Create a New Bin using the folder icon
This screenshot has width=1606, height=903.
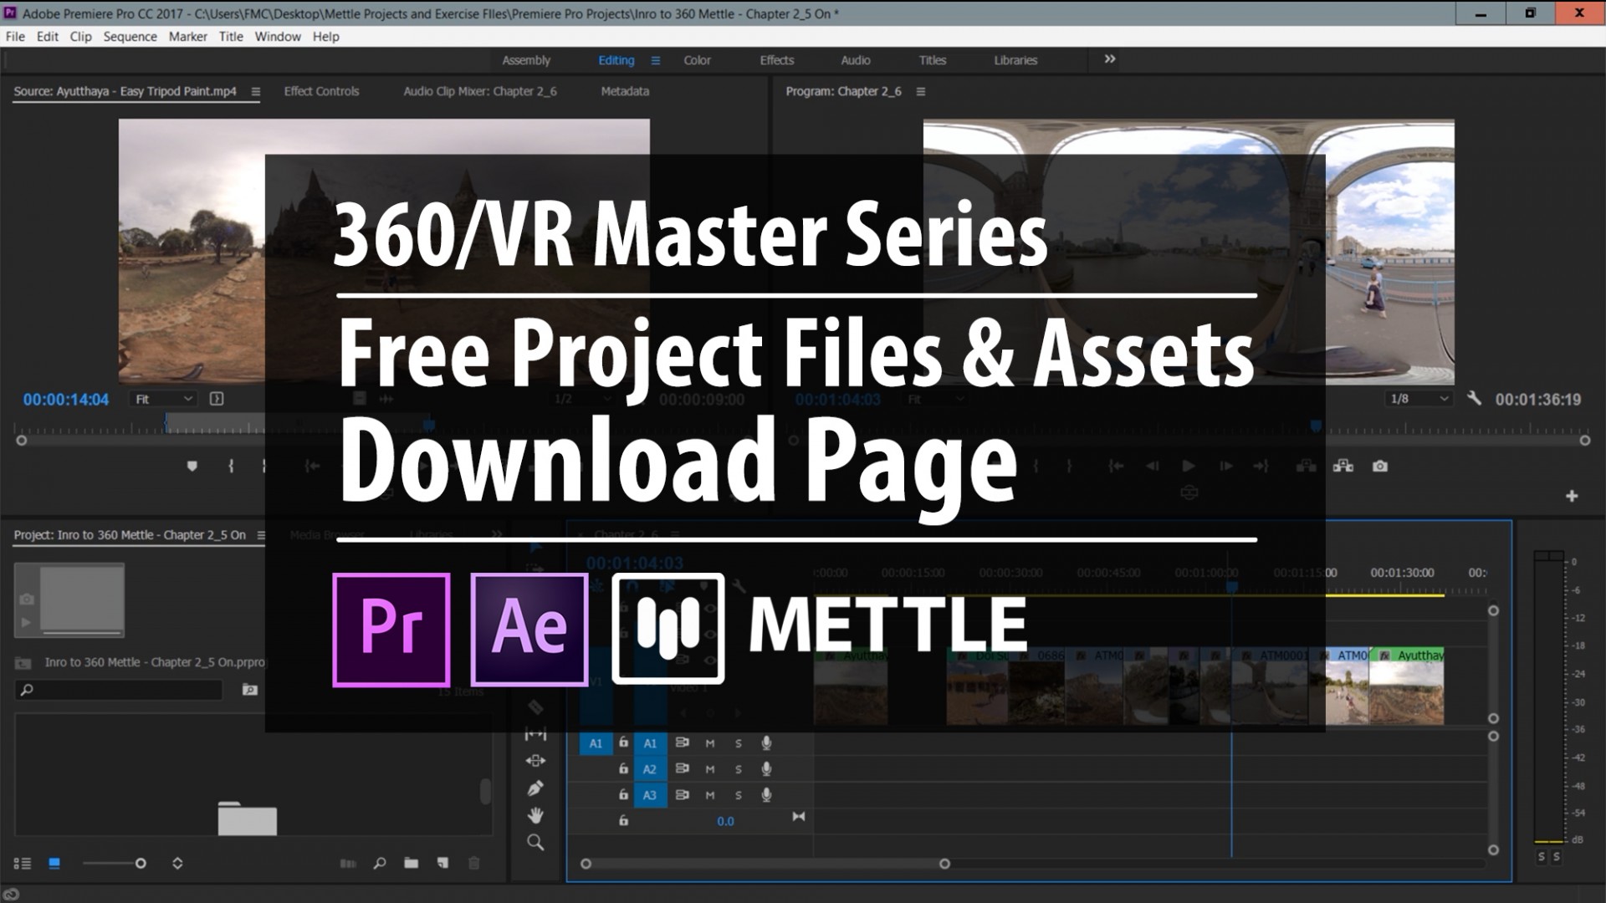[x=412, y=862]
